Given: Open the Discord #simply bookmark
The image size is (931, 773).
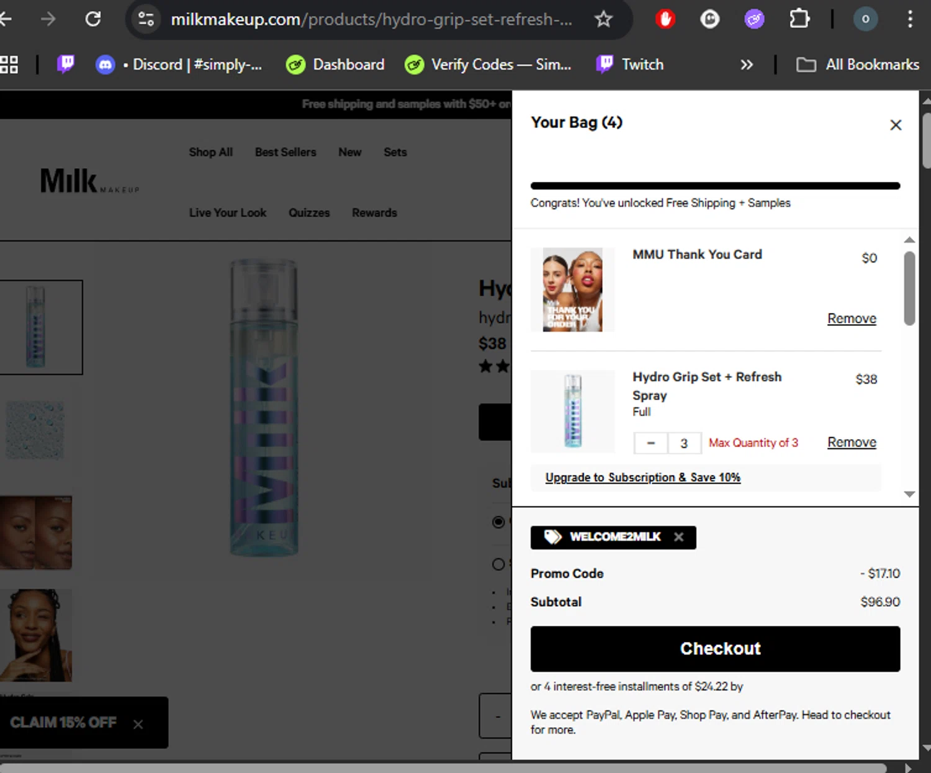Looking at the screenshot, I should (x=179, y=65).
